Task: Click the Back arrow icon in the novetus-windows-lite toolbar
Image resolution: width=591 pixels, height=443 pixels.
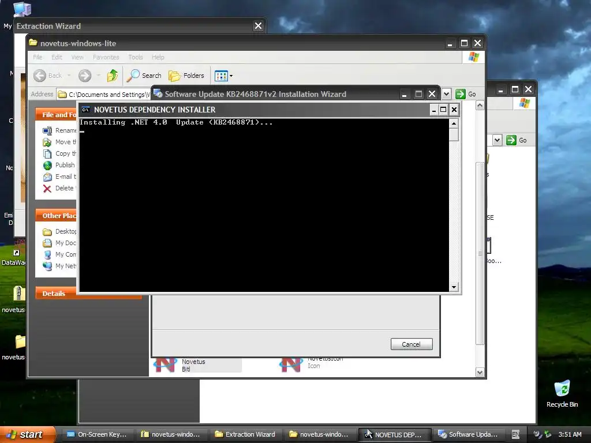Action: (x=40, y=76)
